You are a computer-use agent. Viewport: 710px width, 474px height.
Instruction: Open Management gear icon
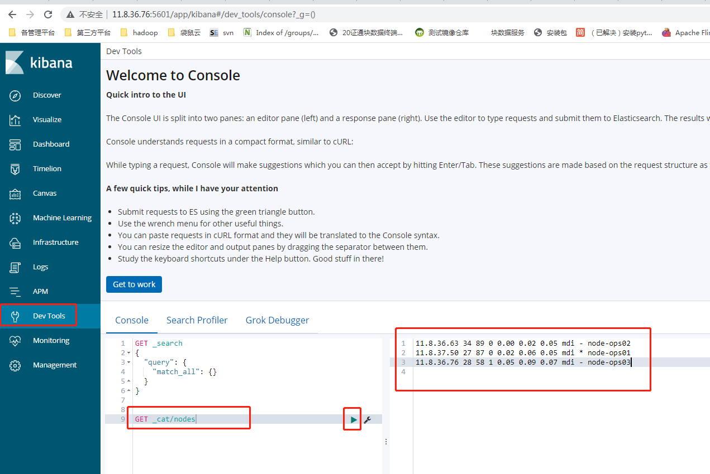pyautogui.click(x=15, y=365)
